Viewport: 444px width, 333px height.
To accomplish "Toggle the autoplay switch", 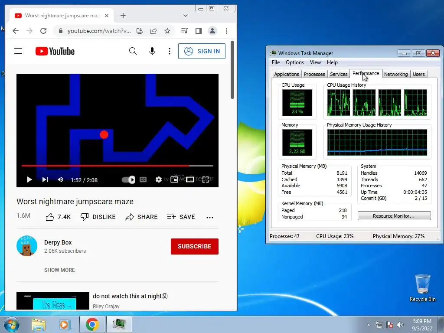I will coord(128,180).
